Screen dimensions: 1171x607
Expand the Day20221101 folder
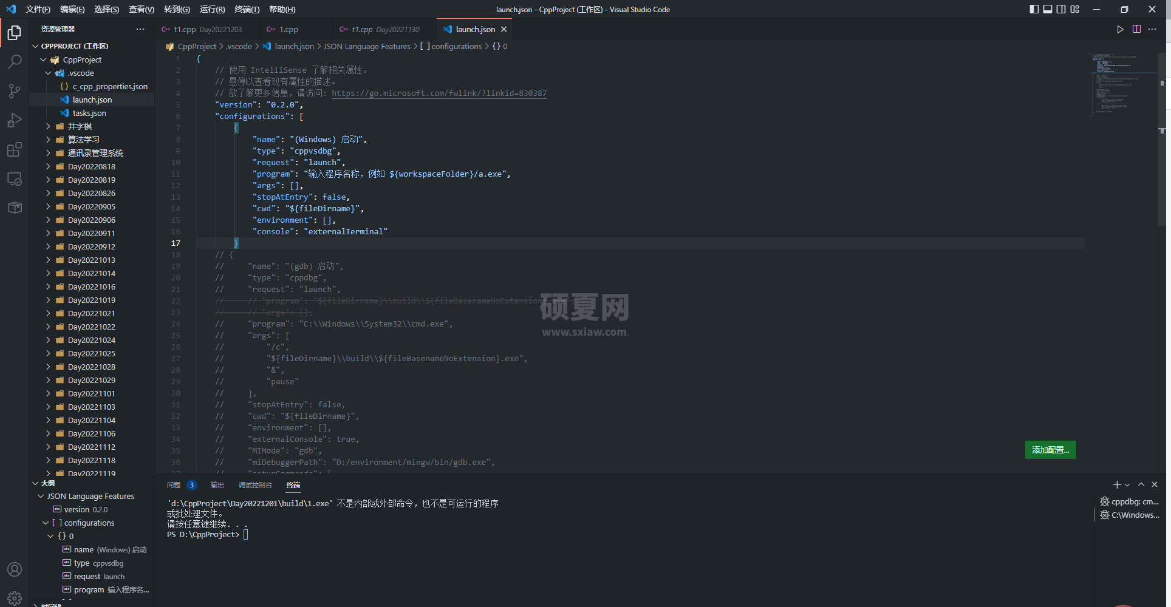[48, 393]
